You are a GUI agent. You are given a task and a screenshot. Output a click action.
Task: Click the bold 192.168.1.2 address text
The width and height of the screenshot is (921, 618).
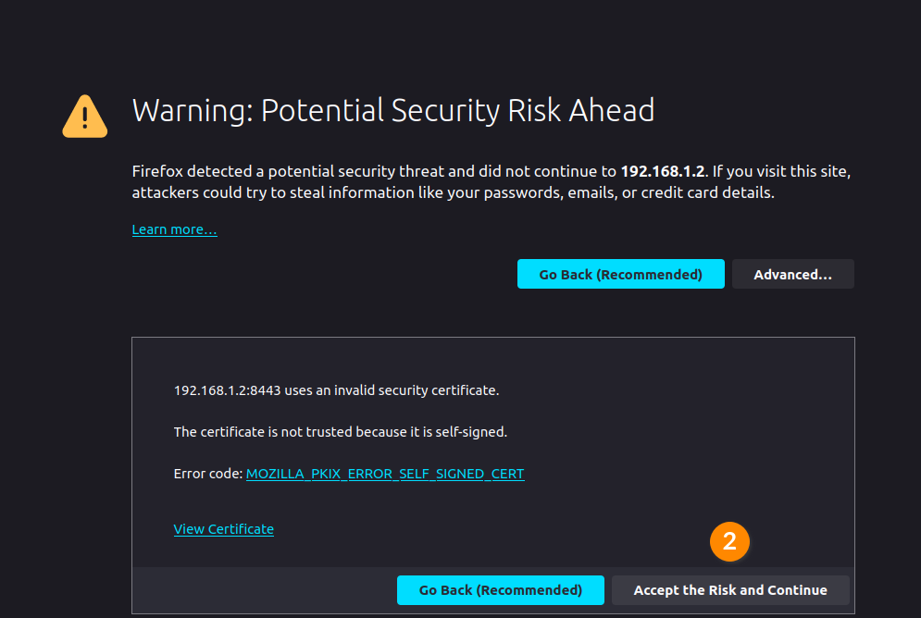coord(663,171)
